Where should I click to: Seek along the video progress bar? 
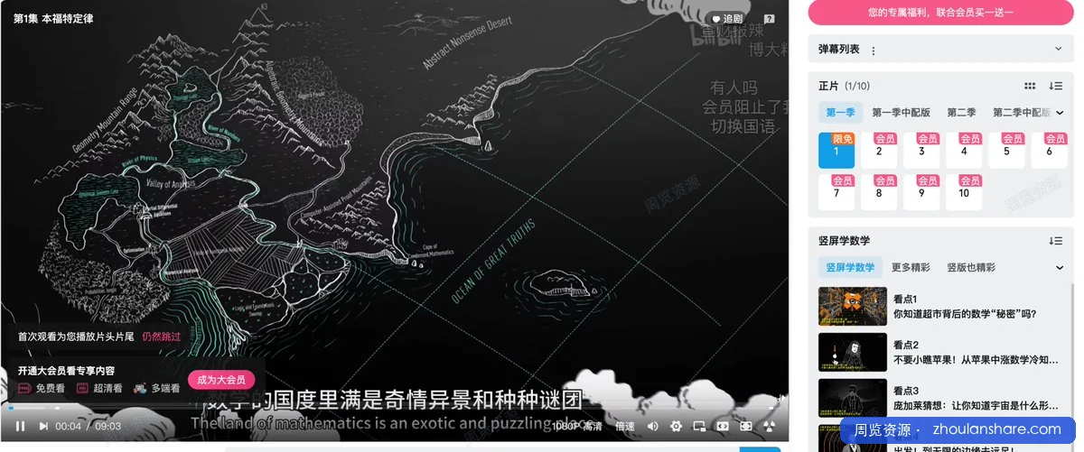(x=394, y=408)
